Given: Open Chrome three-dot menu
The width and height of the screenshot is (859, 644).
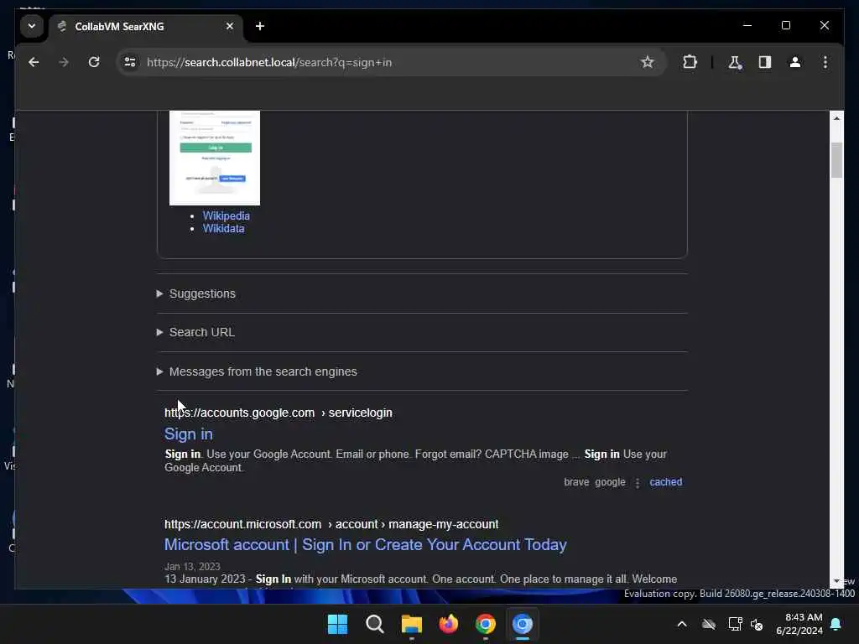Looking at the screenshot, I should [x=825, y=62].
